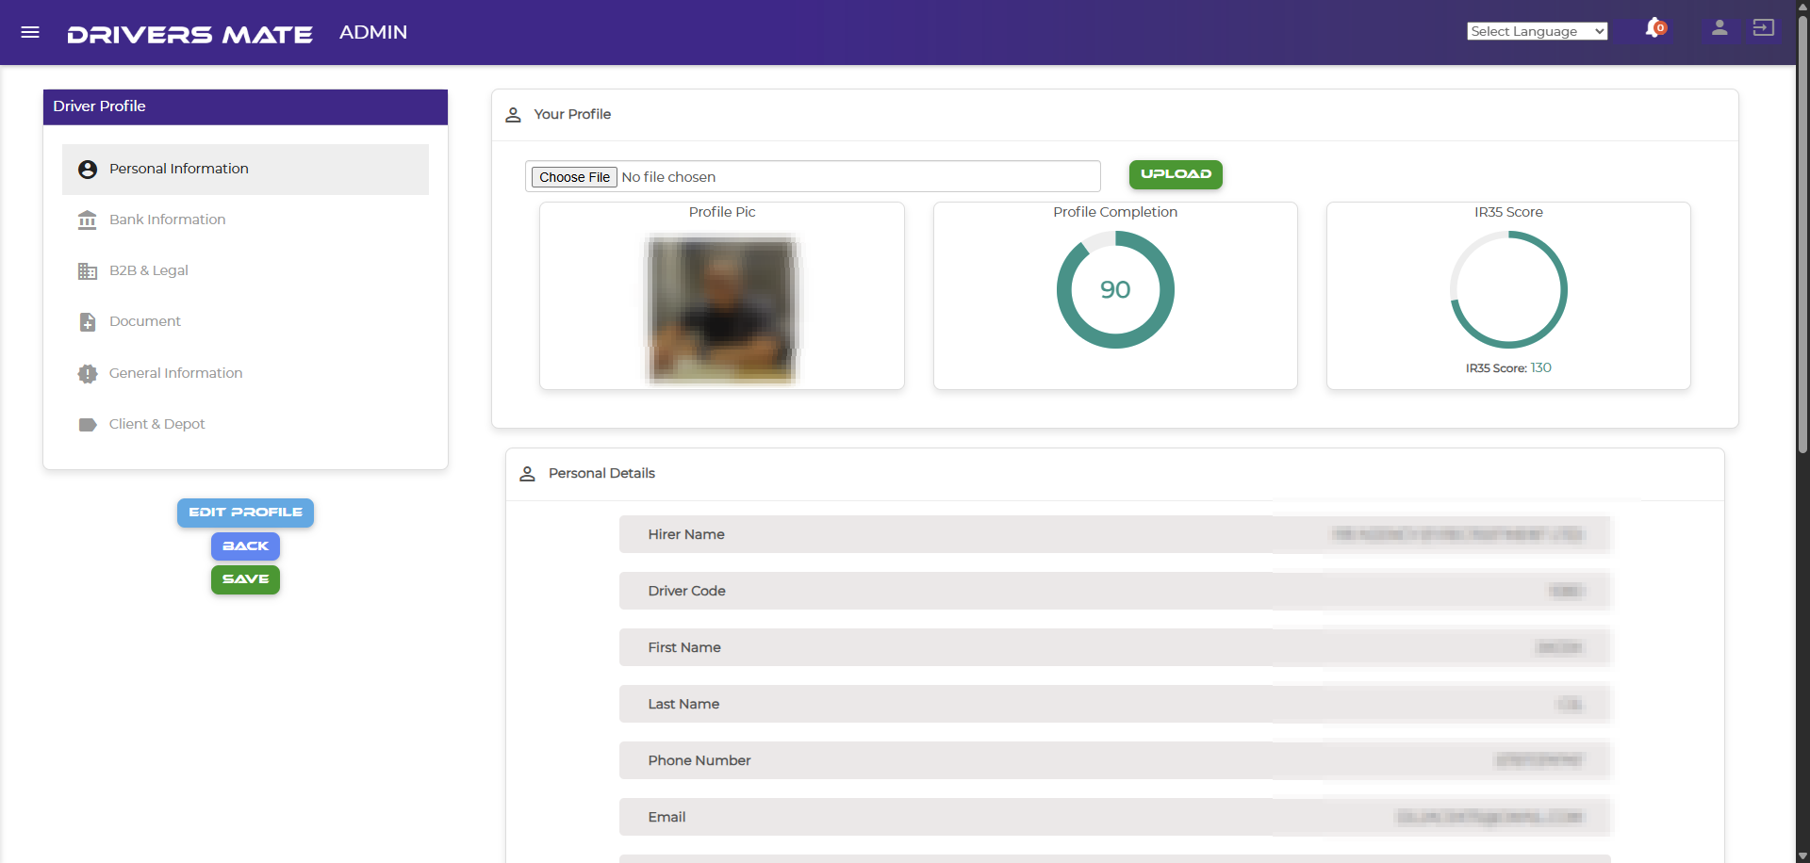Open the user account icon
This screenshot has width=1810, height=863.
coord(1719,28)
